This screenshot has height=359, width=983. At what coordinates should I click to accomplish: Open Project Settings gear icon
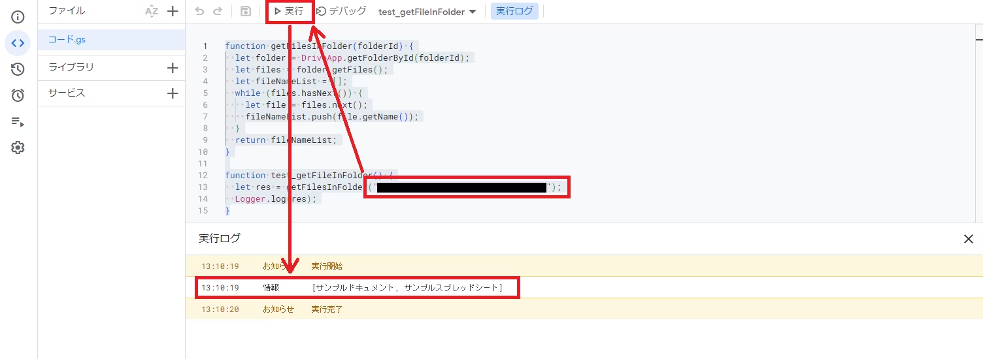[18, 148]
